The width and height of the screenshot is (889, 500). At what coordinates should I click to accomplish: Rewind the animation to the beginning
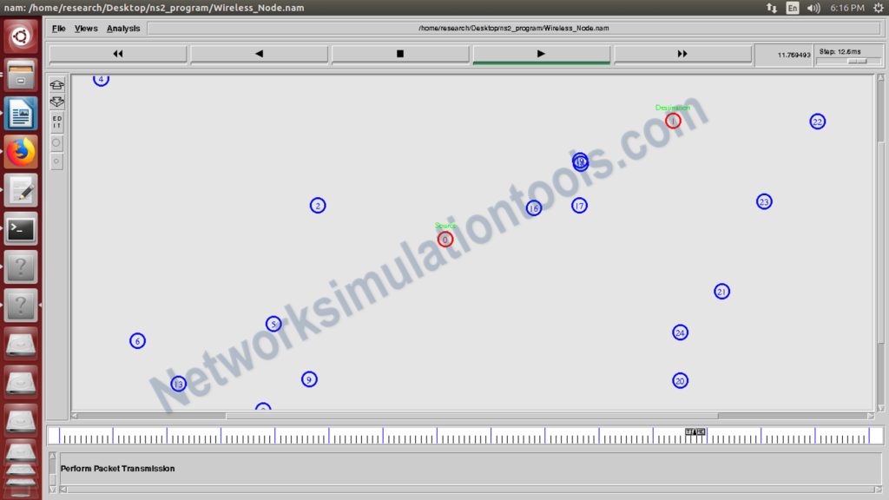[x=117, y=53]
